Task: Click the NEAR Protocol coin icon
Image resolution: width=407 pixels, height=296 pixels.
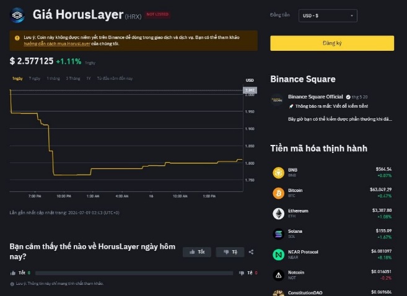Action: (278, 254)
